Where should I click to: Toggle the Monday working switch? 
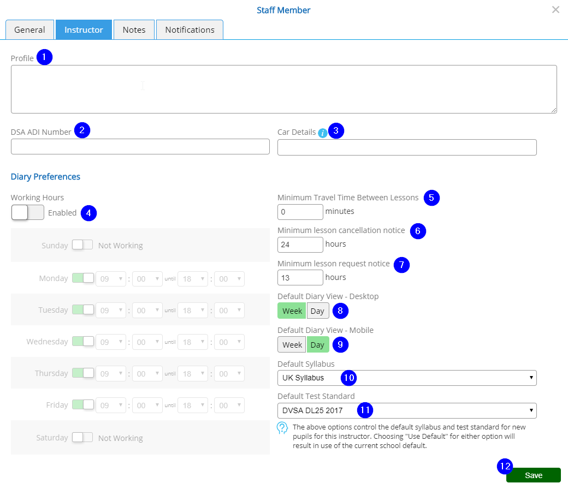[x=83, y=278]
